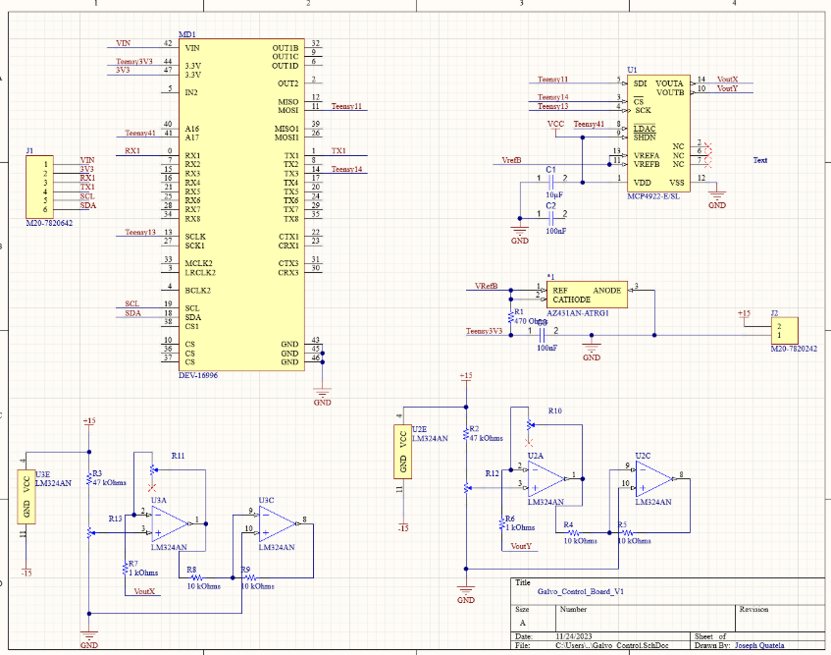
Task: Select the U3E LM324AN power block
Action: tap(26, 497)
